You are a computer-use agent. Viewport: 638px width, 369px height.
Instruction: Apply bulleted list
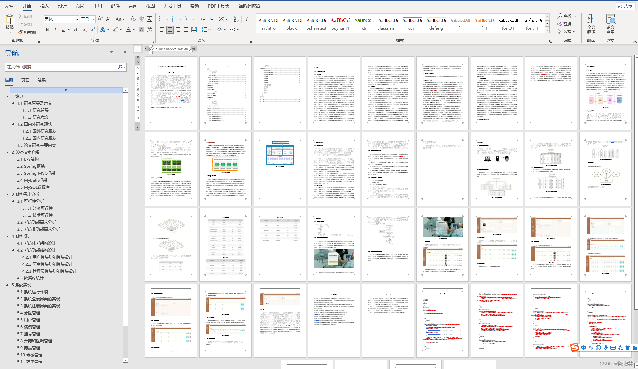tap(162, 19)
